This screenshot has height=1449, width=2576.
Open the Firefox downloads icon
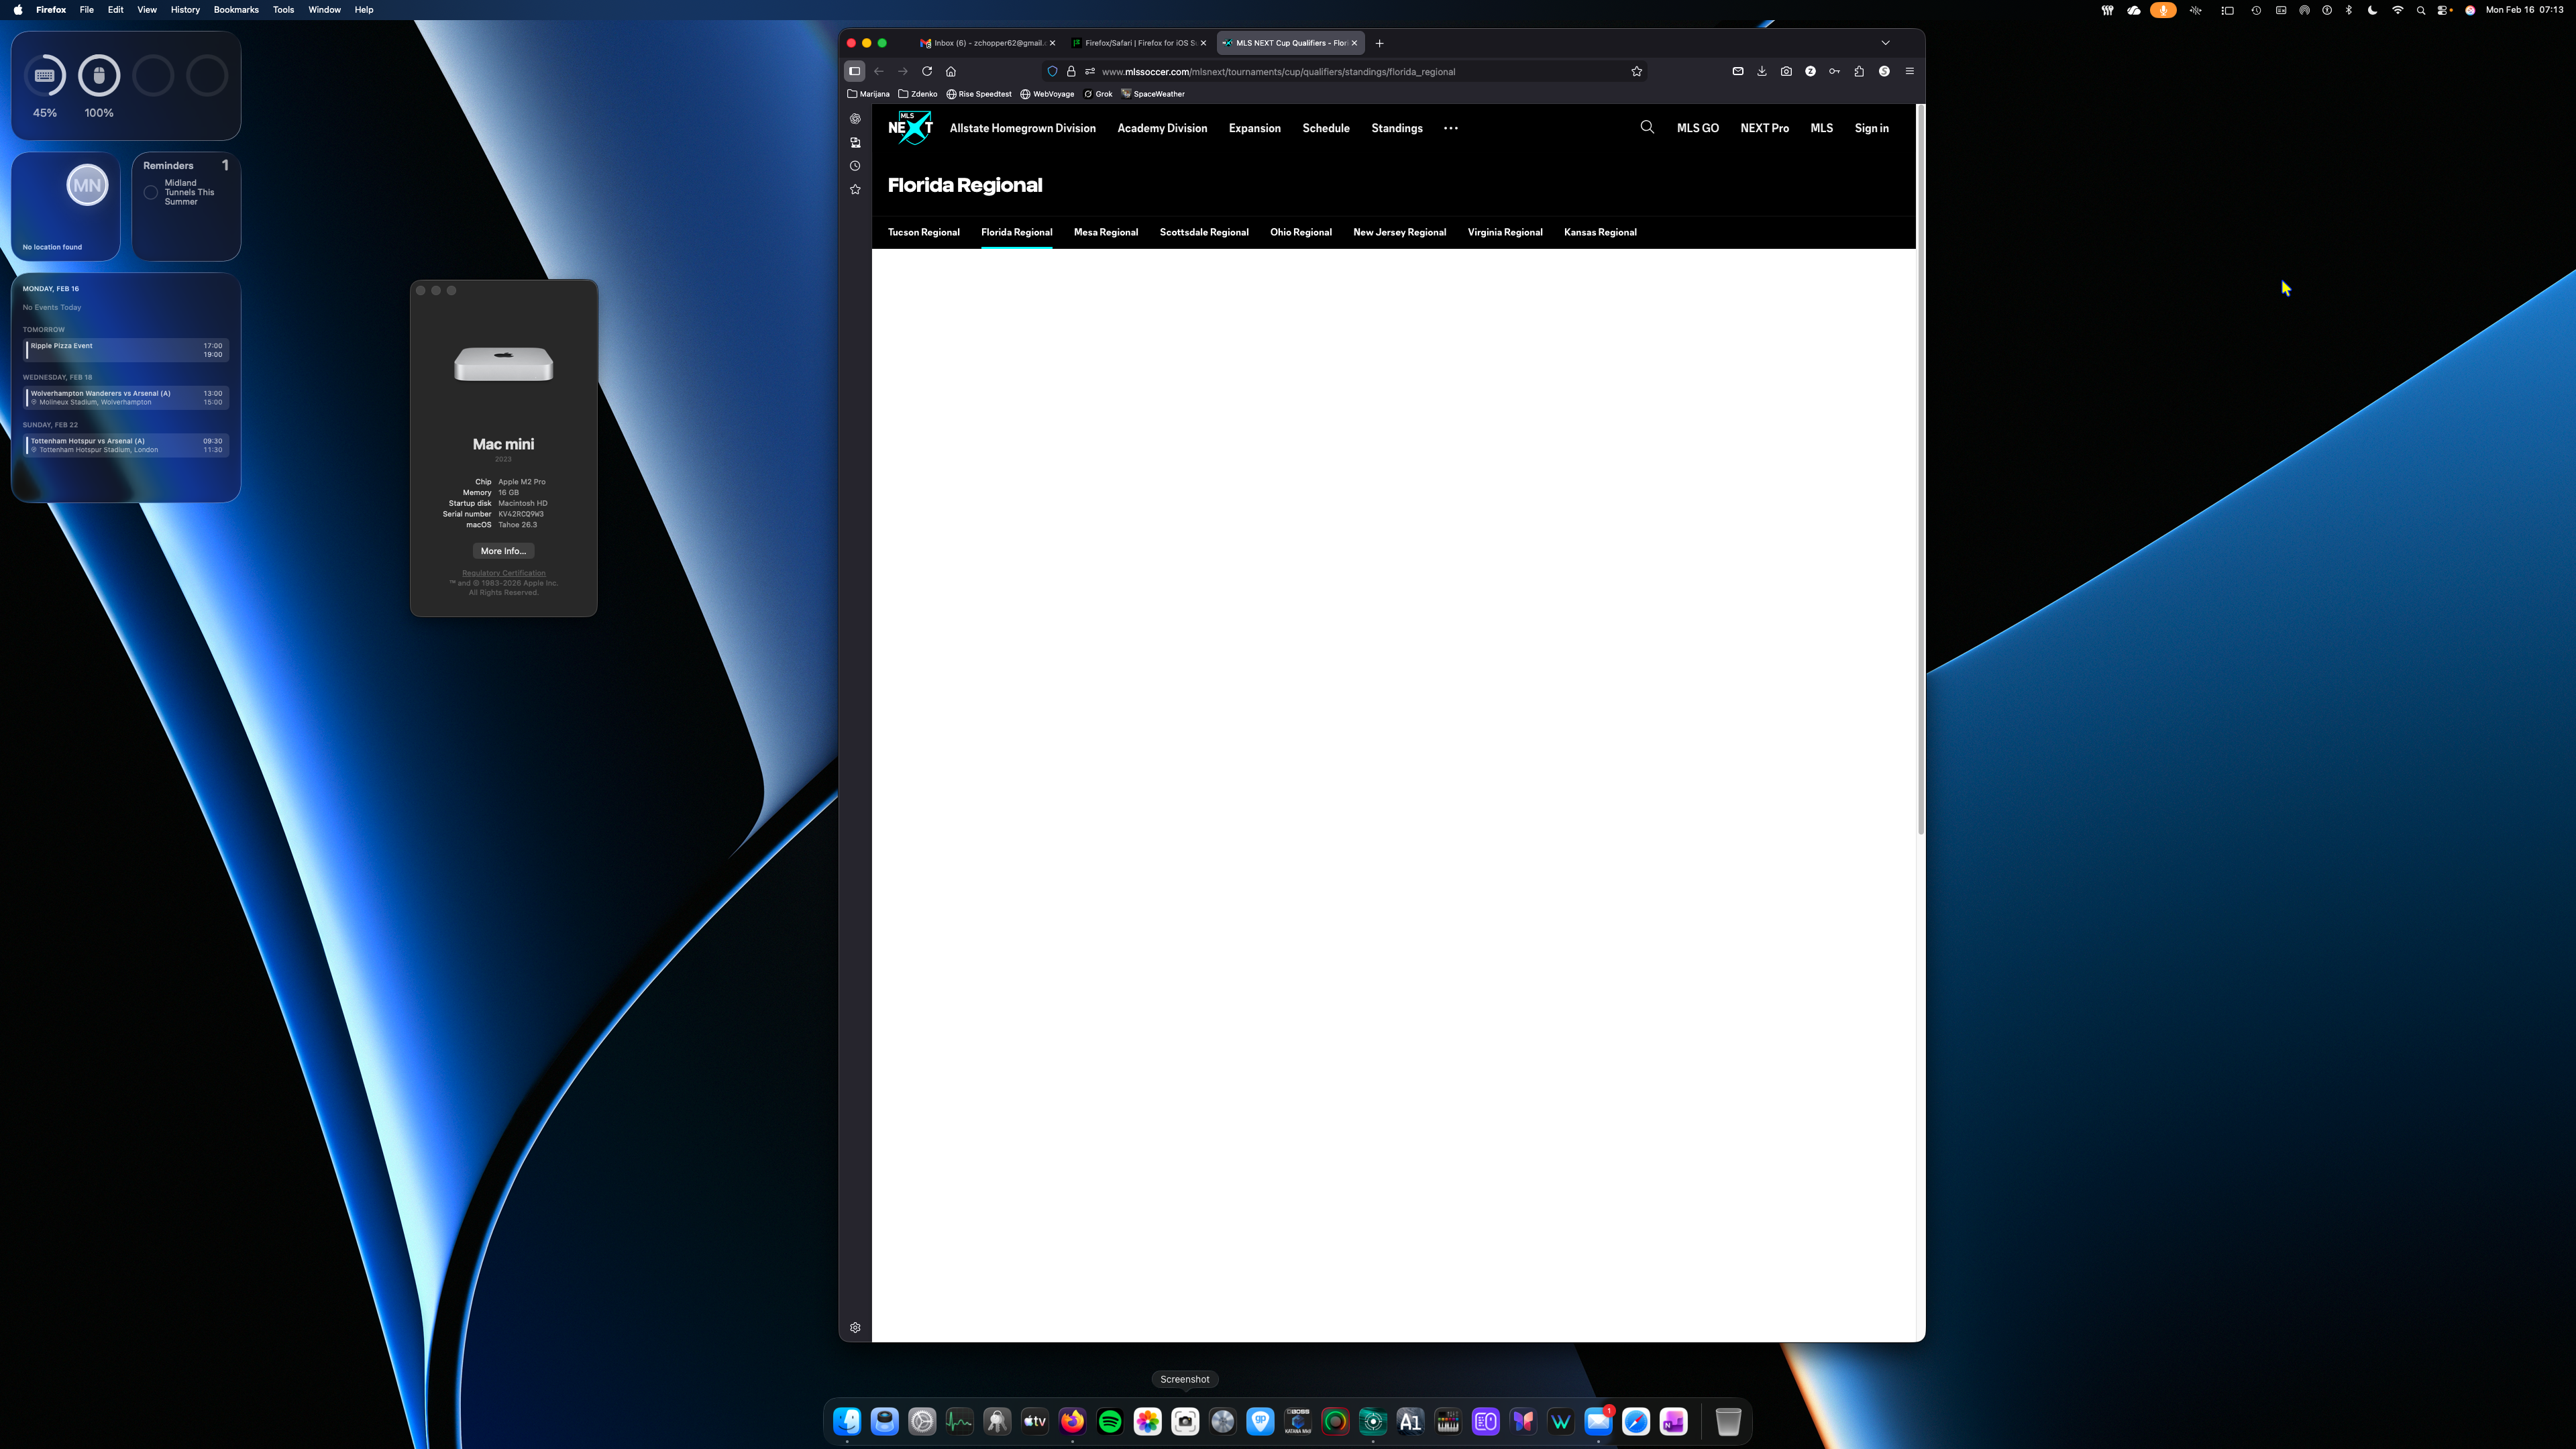tap(1762, 71)
